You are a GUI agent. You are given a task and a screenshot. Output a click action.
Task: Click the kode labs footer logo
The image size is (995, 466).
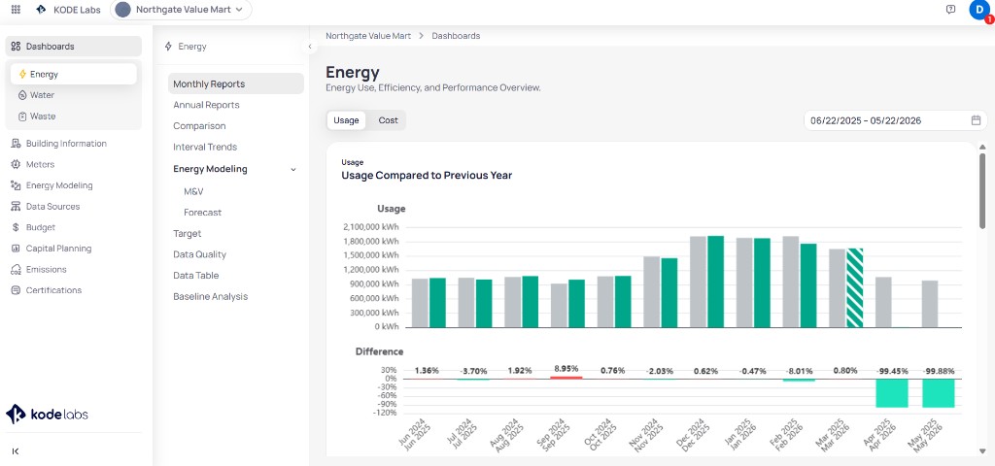(47, 414)
